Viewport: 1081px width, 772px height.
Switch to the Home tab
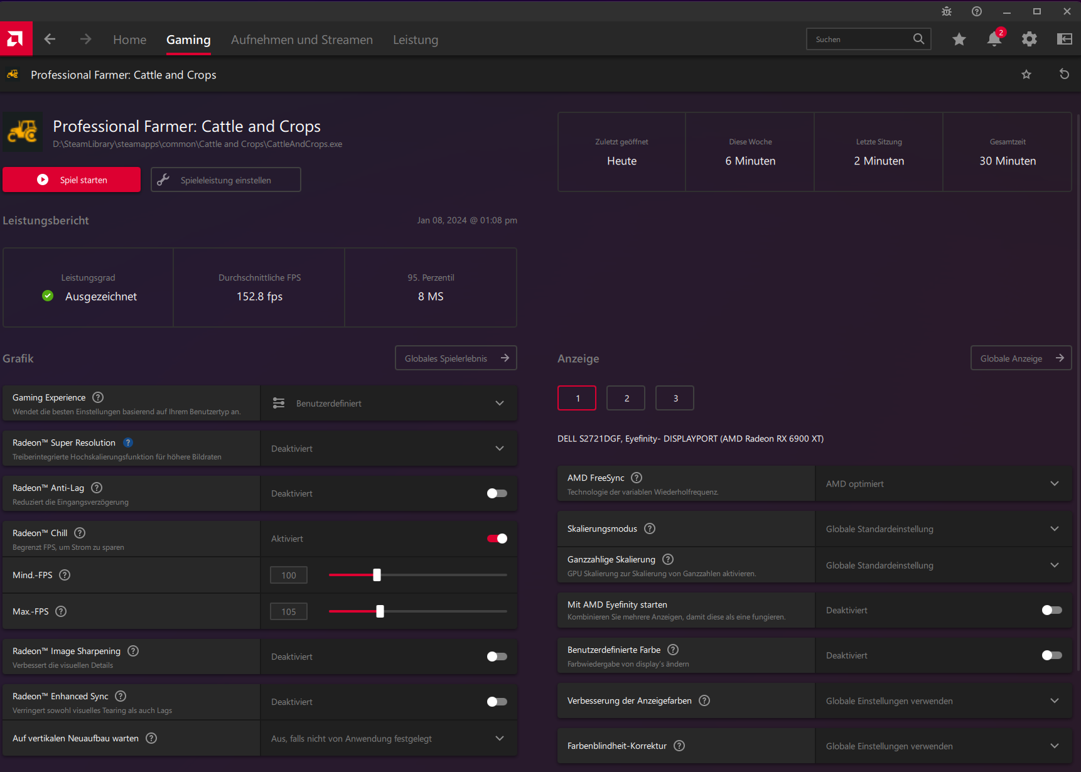(130, 40)
